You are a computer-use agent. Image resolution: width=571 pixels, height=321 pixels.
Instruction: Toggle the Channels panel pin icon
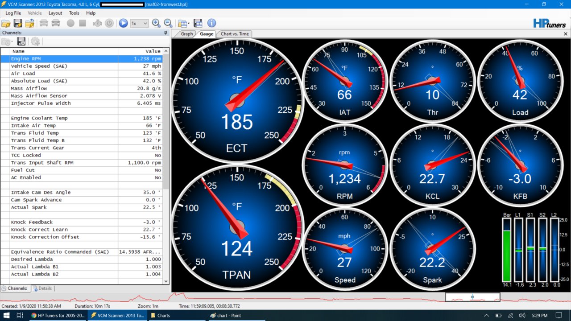pyautogui.click(x=166, y=33)
